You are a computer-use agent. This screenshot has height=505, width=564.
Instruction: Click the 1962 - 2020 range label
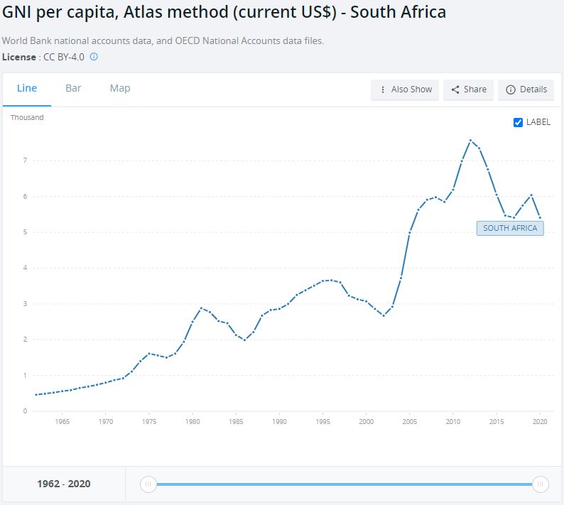64,484
